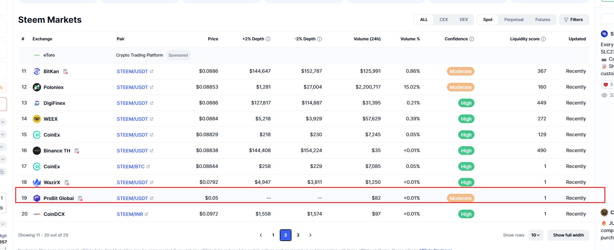The height and width of the screenshot is (250, 614).
Task: Select the CEX exchange type tab
Action: click(x=444, y=20)
